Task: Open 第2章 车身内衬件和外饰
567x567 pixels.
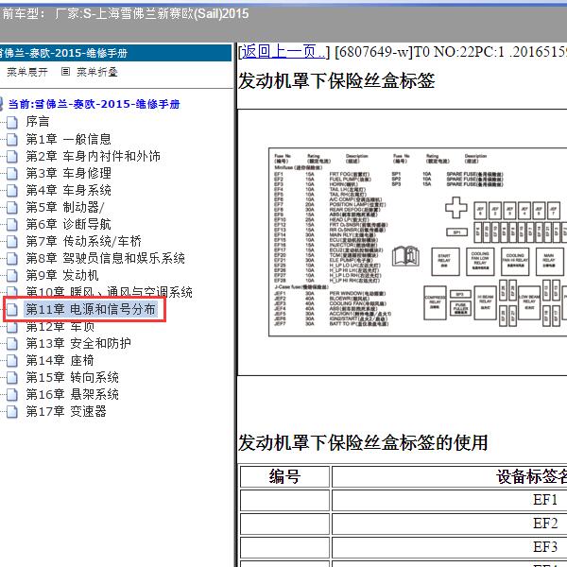Action: coord(94,156)
